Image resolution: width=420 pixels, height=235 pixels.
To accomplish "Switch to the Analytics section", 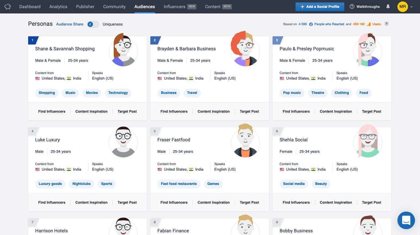I will [58, 6].
